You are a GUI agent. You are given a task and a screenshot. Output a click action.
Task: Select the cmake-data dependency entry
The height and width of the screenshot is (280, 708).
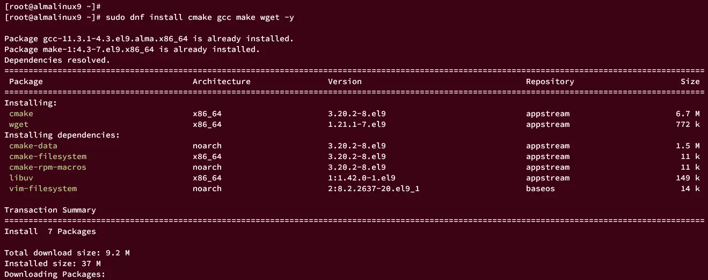click(x=33, y=146)
